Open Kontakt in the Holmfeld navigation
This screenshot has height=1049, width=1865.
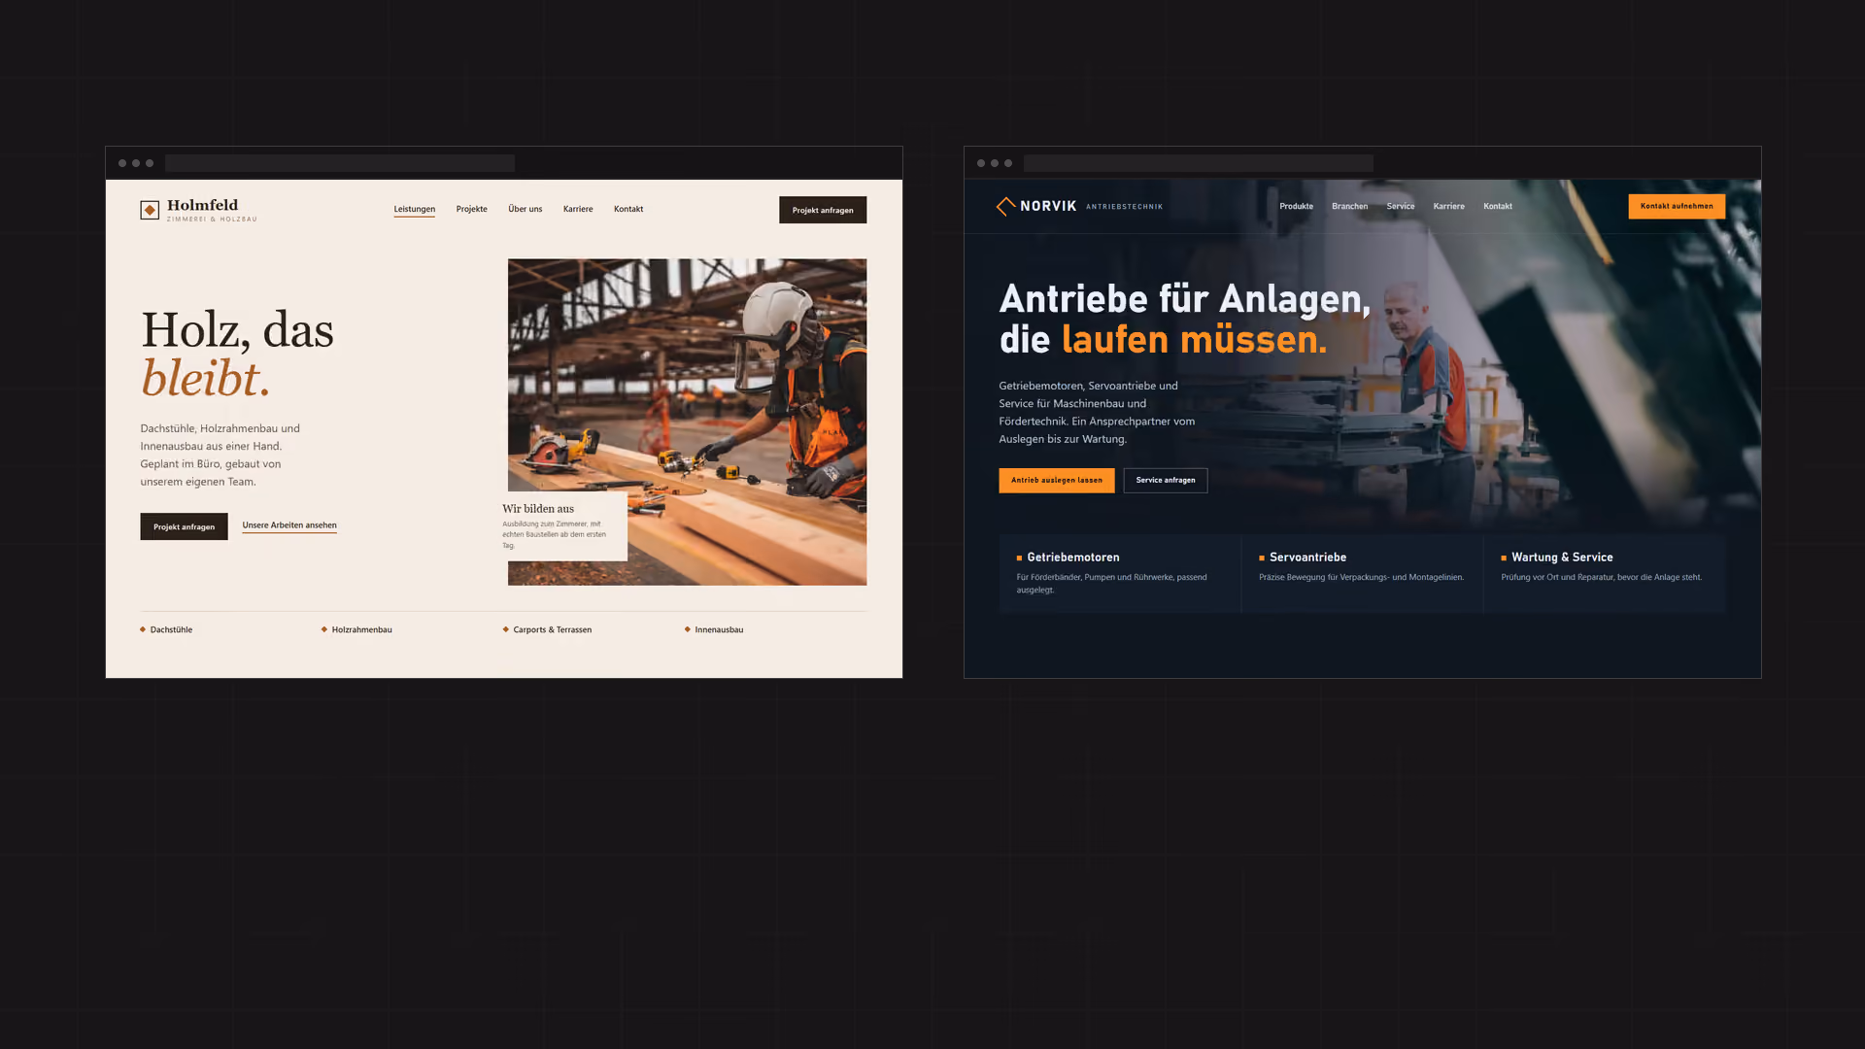pyautogui.click(x=628, y=209)
